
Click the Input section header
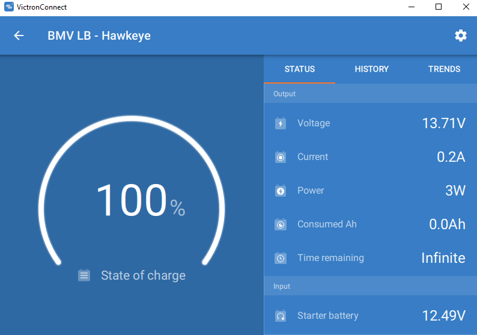[370, 286]
